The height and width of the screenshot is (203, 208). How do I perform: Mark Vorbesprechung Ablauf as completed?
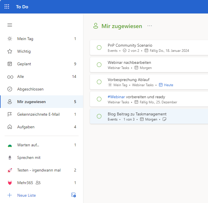click(99, 82)
